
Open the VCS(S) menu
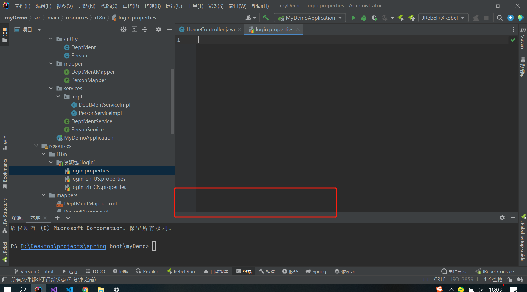tap(216, 6)
